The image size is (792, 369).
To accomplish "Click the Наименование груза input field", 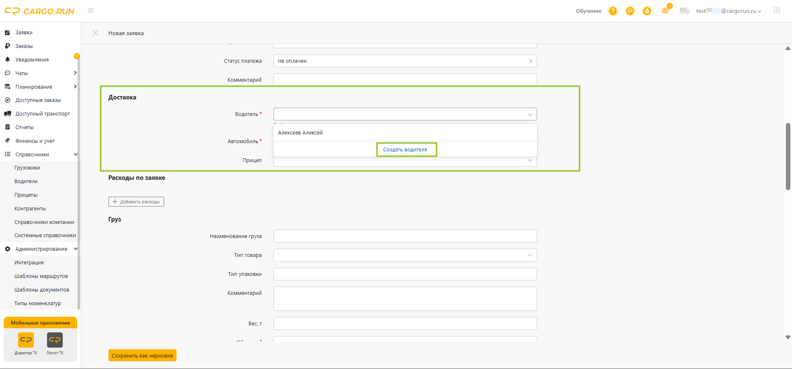I will click(x=405, y=236).
